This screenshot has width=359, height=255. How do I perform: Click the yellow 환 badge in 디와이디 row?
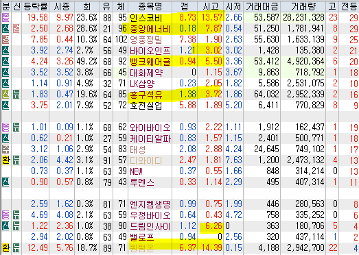(x=5, y=160)
